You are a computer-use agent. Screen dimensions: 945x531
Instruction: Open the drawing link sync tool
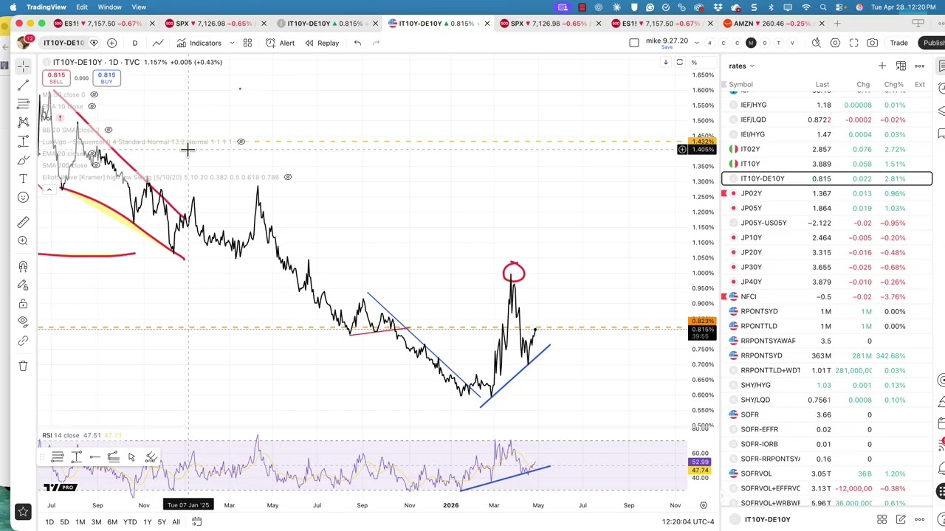pos(23,341)
